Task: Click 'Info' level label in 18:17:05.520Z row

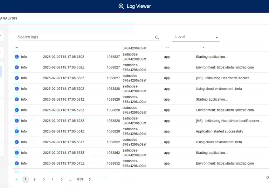Action: click(24, 89)
